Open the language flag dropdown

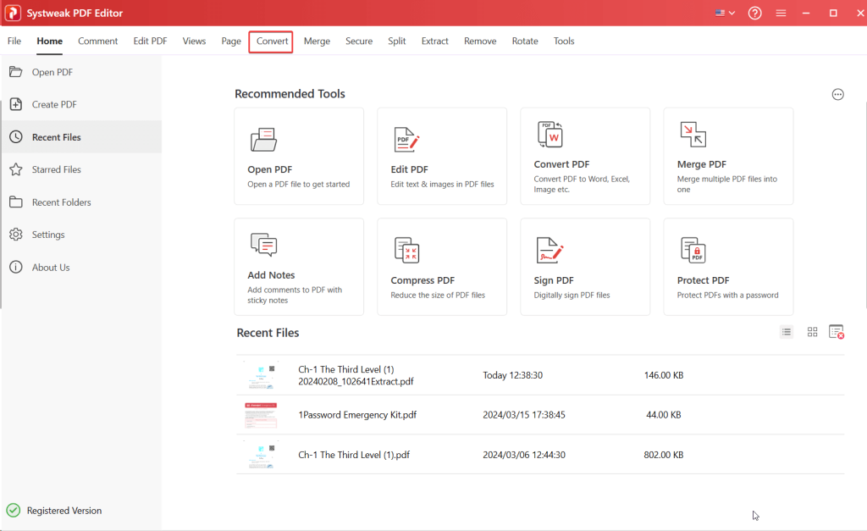[x=725, y=13]
